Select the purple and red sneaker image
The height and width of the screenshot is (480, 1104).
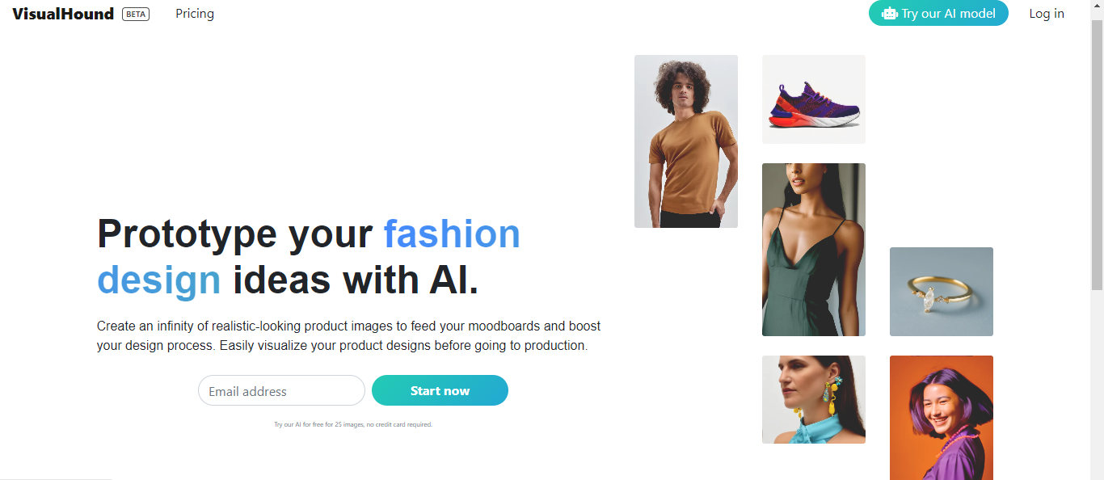pos(814,99)
